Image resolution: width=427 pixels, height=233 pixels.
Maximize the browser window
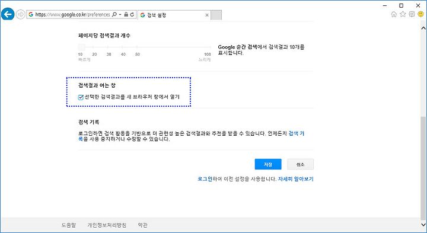point(401,5)
